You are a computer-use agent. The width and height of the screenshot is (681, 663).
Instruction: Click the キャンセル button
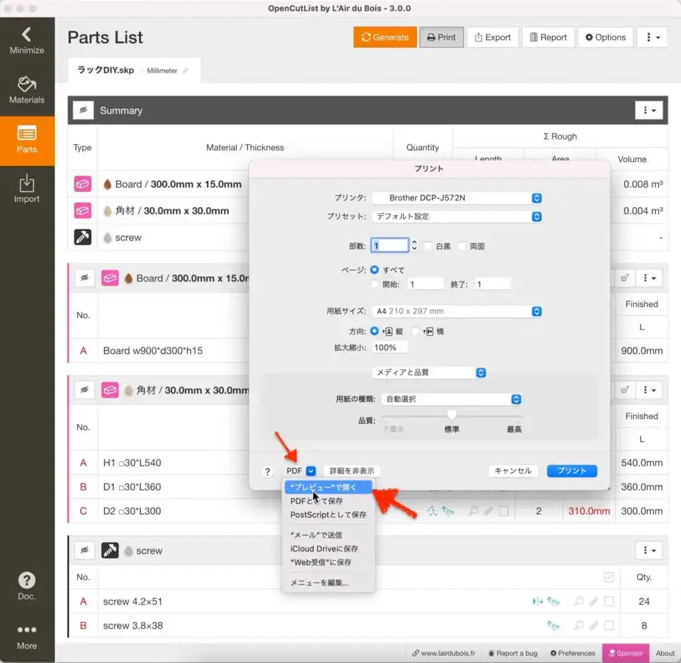pos(513,471)
